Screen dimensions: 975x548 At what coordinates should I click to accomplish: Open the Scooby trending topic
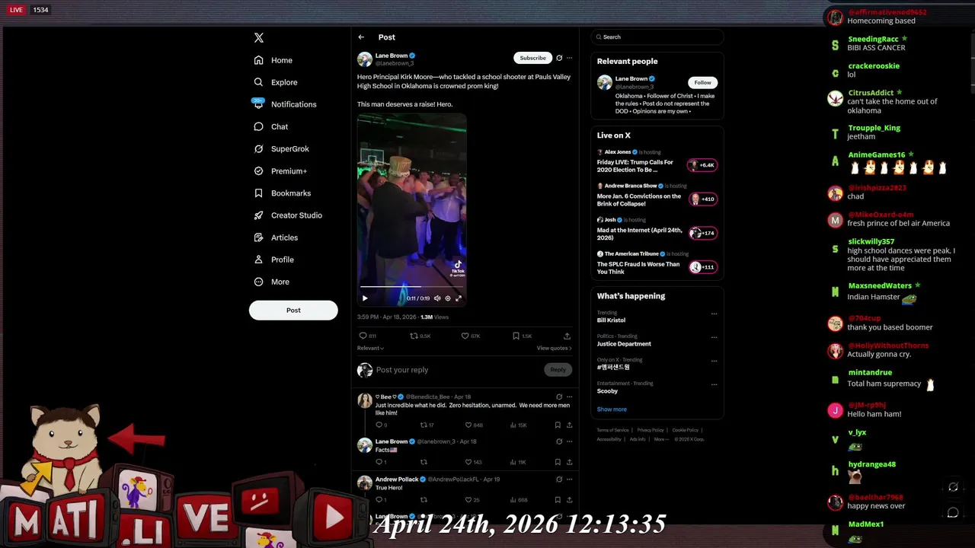(x=607, y=391)
